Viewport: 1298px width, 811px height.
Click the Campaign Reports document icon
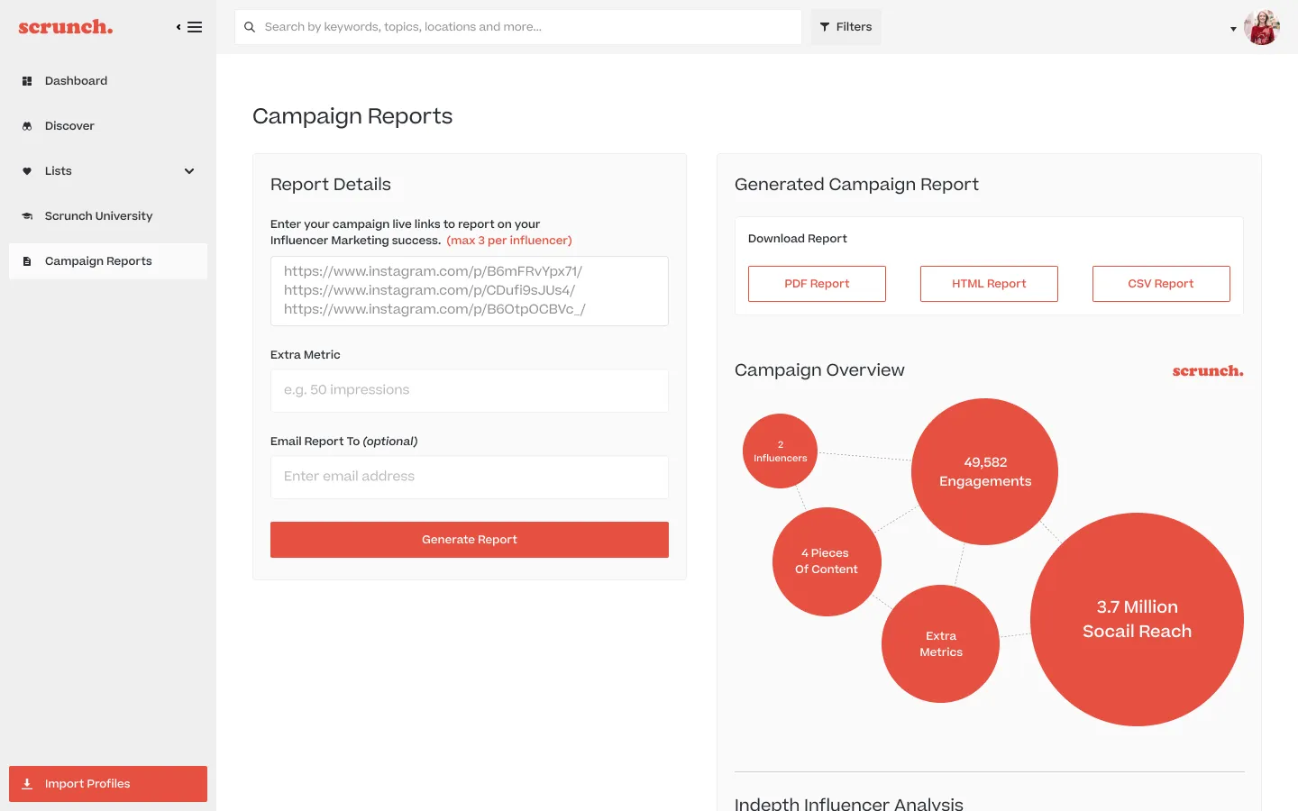coord(27,261)
